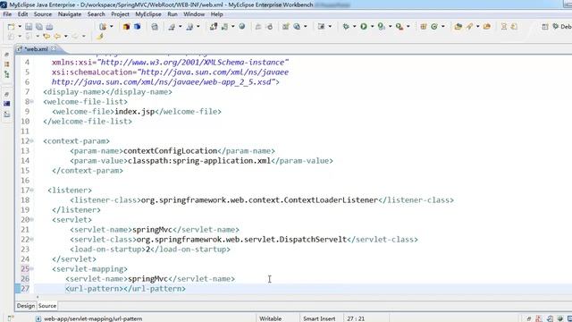Close the web.xml editor tab
Viewport: 572px width, 322px height.
tap(54, 48)
